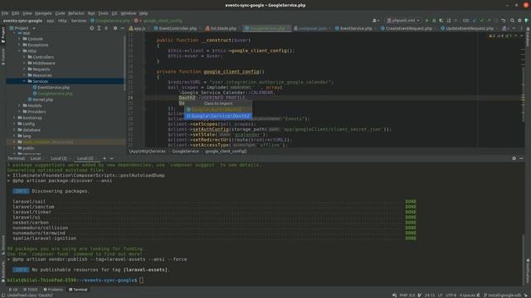Open Search Everywhere magnifier icon
531x298 pixels.
coord(512,21)
